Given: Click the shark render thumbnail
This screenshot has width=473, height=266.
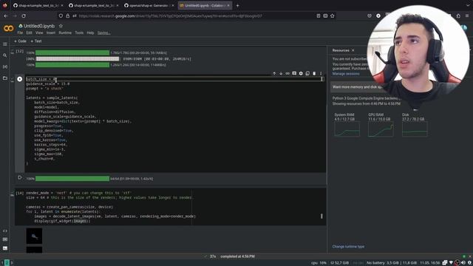Looking at the screenshot, I should pos(34,236).
